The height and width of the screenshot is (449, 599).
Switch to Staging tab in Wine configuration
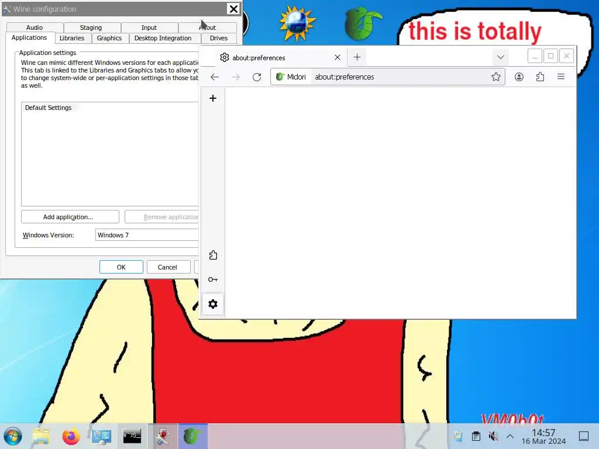(91, 27)
